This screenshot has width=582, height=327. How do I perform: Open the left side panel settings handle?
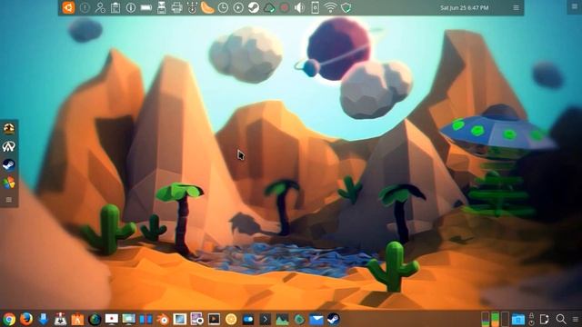coord(9,200)
